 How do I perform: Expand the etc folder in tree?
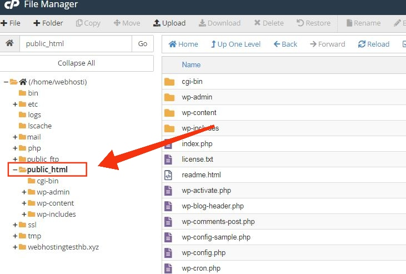15,104
